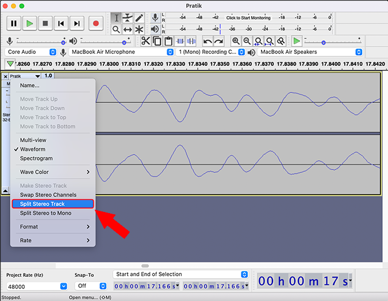Select the checked Waveform view option
Viewport: 388px width, 301px height.
53,149
